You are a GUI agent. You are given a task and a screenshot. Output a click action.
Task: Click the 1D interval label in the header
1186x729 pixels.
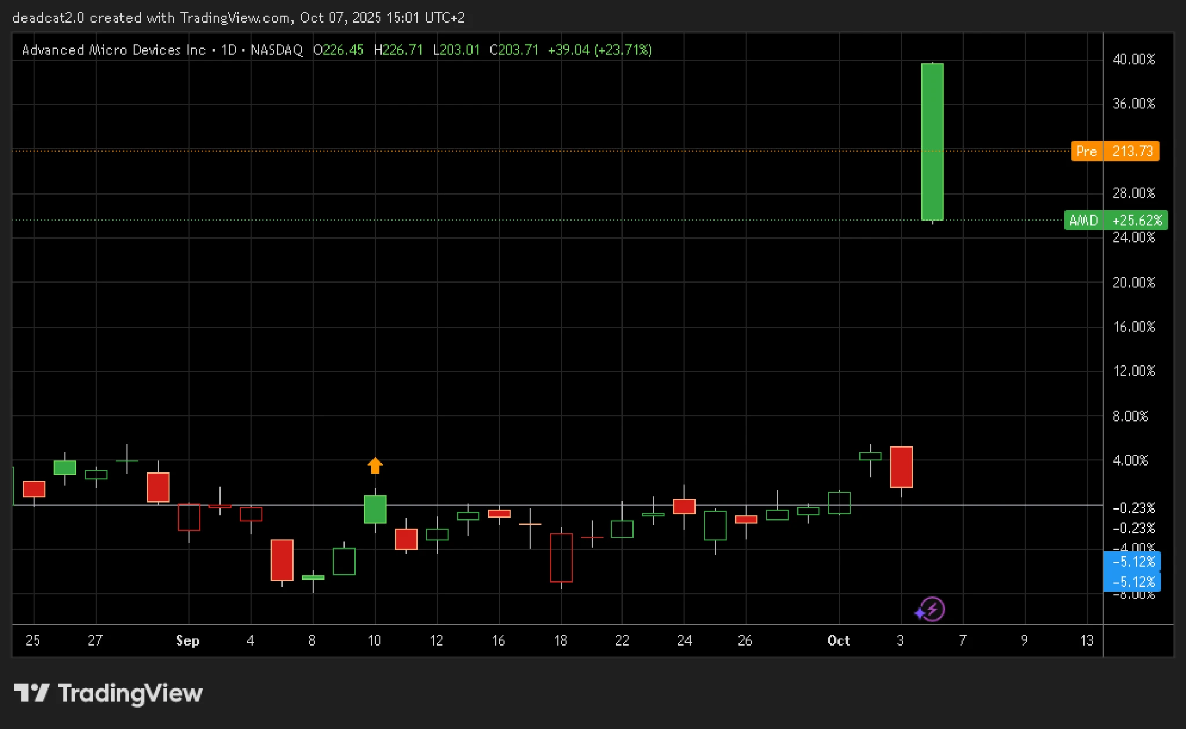[229, 50]
